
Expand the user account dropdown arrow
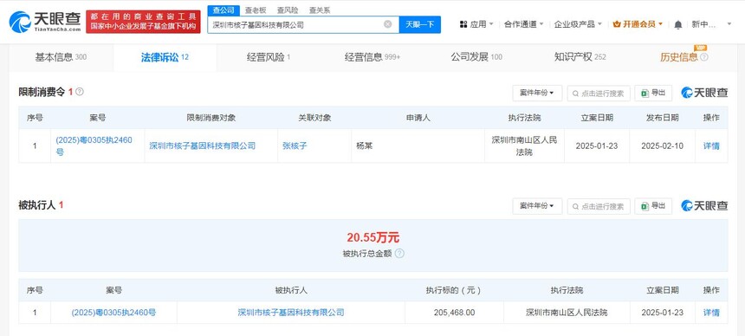tap(729, 24)
